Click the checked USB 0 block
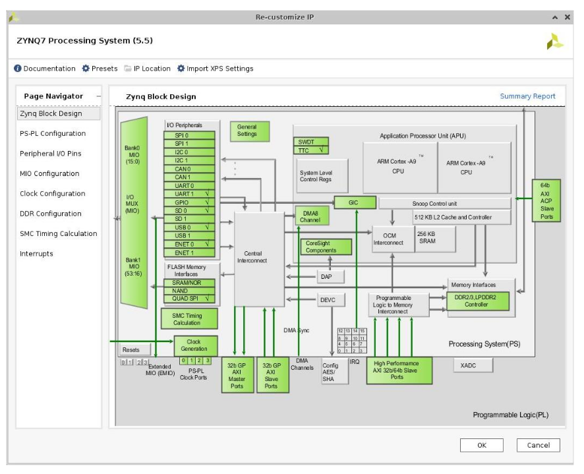The image size is (584, 474). (x=189, y=227)
